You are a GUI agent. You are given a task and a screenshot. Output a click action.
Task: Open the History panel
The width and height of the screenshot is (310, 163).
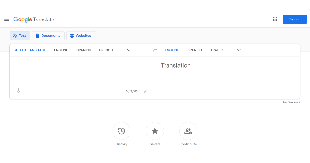click(x=121, y=131)
